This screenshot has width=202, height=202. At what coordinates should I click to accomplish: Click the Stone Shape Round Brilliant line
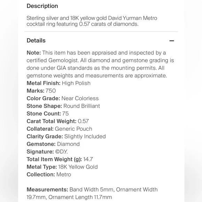(x=63, y=106)
